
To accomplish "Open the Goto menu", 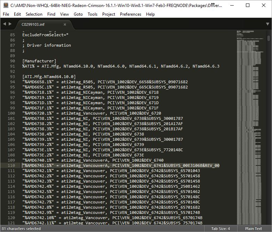I will point(78,14).
